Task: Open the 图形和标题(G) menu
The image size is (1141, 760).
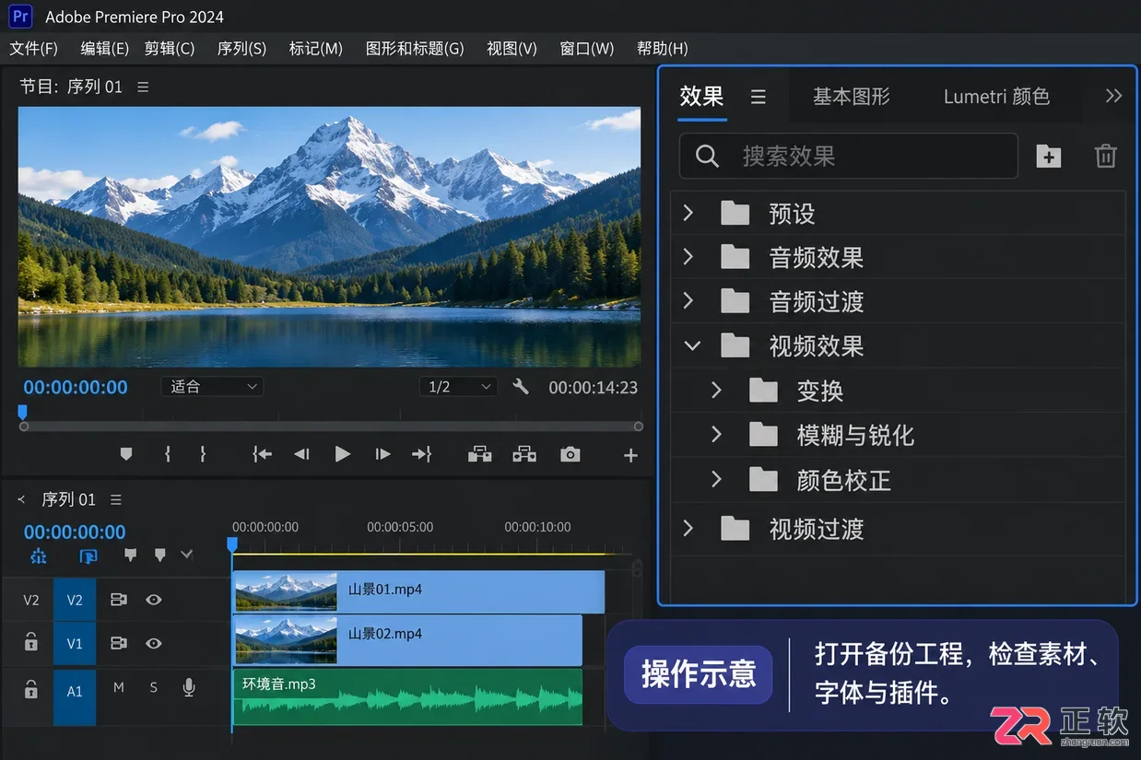Action: pyautogui.click(x=415, y=49)
